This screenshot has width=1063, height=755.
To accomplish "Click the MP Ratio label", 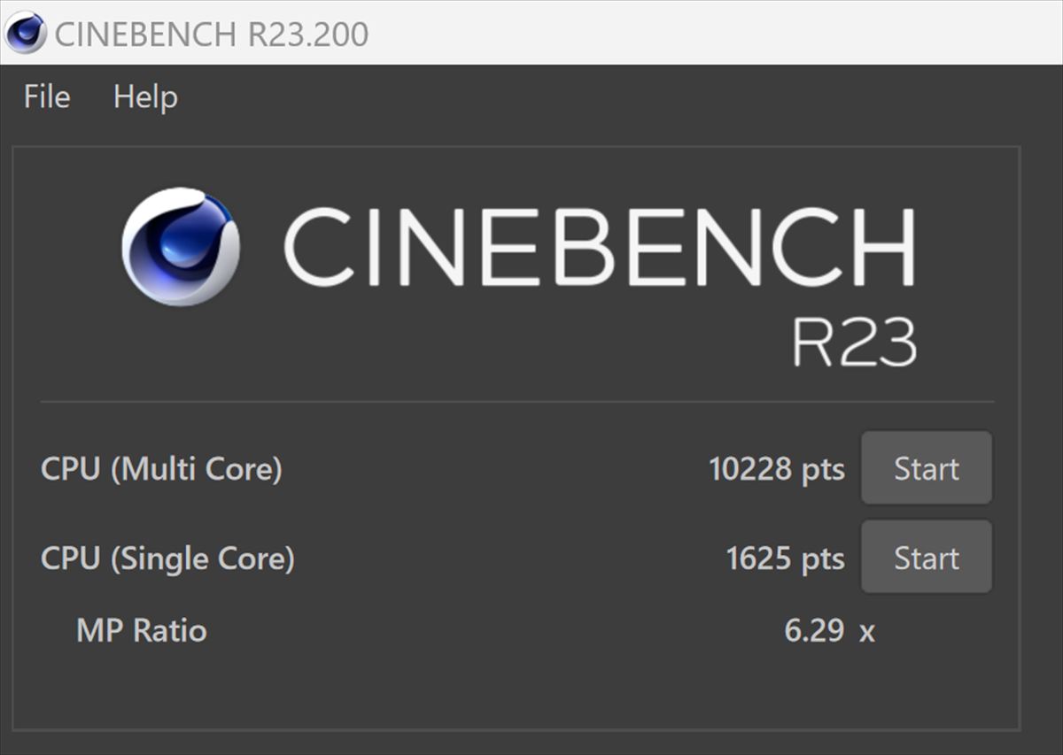I will (x=142, y=630).
